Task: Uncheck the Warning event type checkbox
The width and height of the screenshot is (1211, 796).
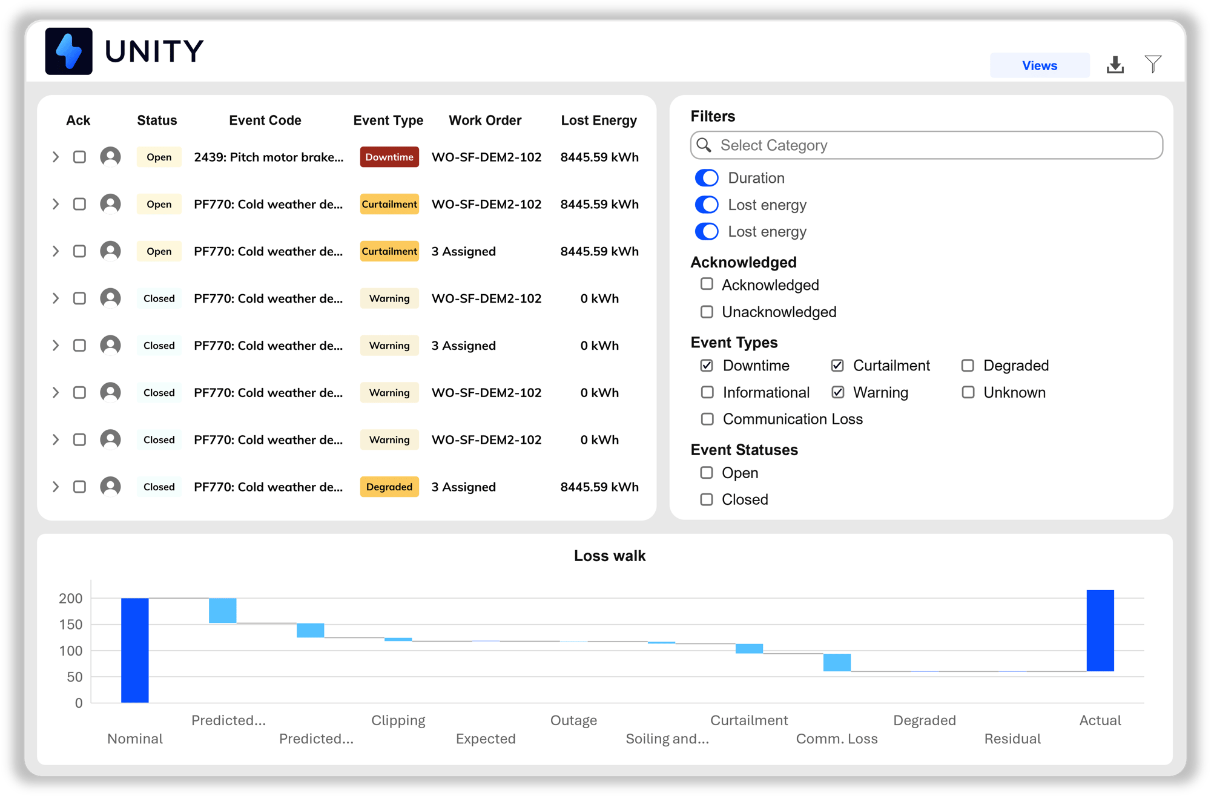Action: [x=838, y=392]
